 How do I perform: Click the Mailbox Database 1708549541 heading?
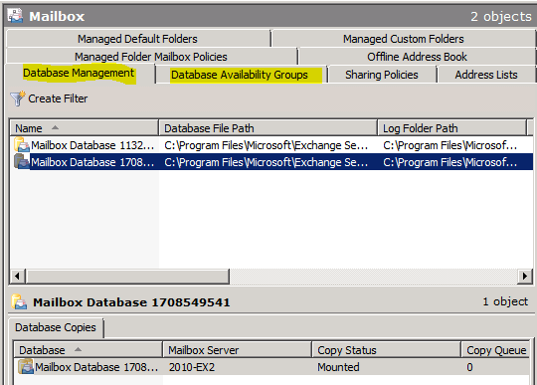point(131,302)
